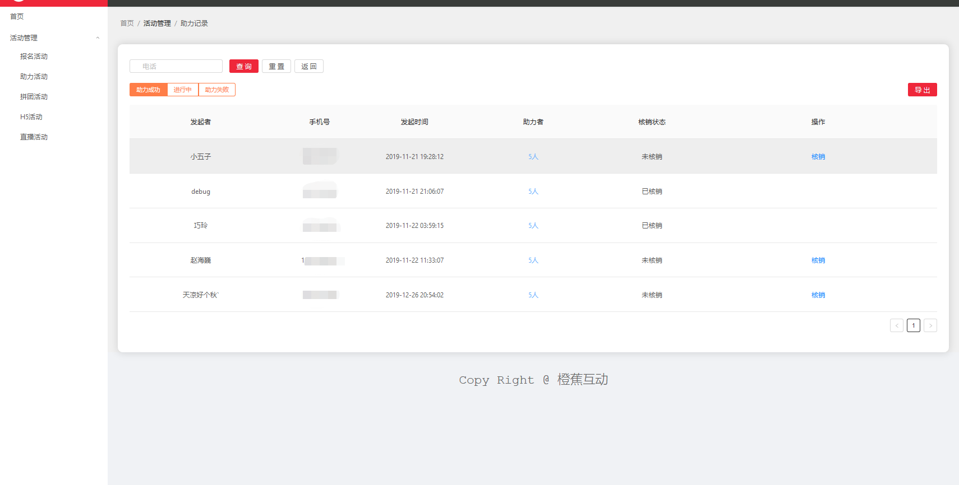Click the timestamp 2019-11-22 11:33:07
This screenshot has width=959, height=485.
click(x=414, y=260)
